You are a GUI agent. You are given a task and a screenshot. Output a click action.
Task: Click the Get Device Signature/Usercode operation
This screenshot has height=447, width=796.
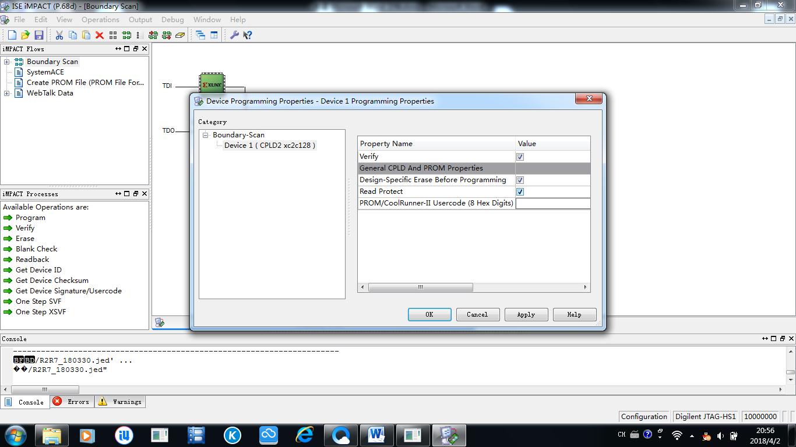click(x=69, y=291)
